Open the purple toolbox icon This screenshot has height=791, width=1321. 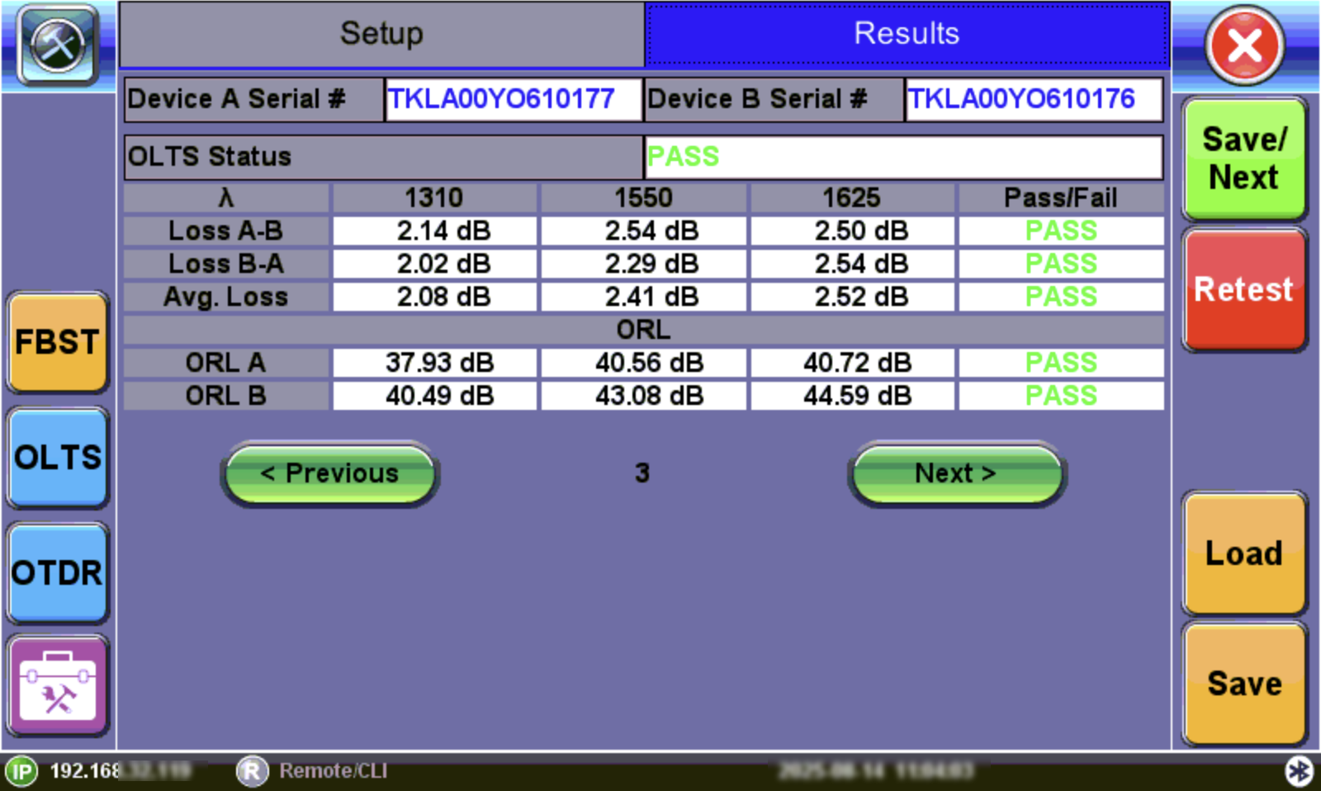58,686
